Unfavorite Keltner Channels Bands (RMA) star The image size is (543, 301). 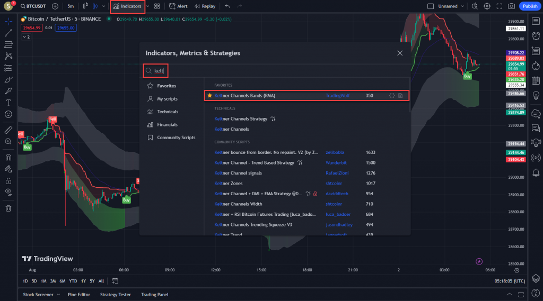[209, 96]
